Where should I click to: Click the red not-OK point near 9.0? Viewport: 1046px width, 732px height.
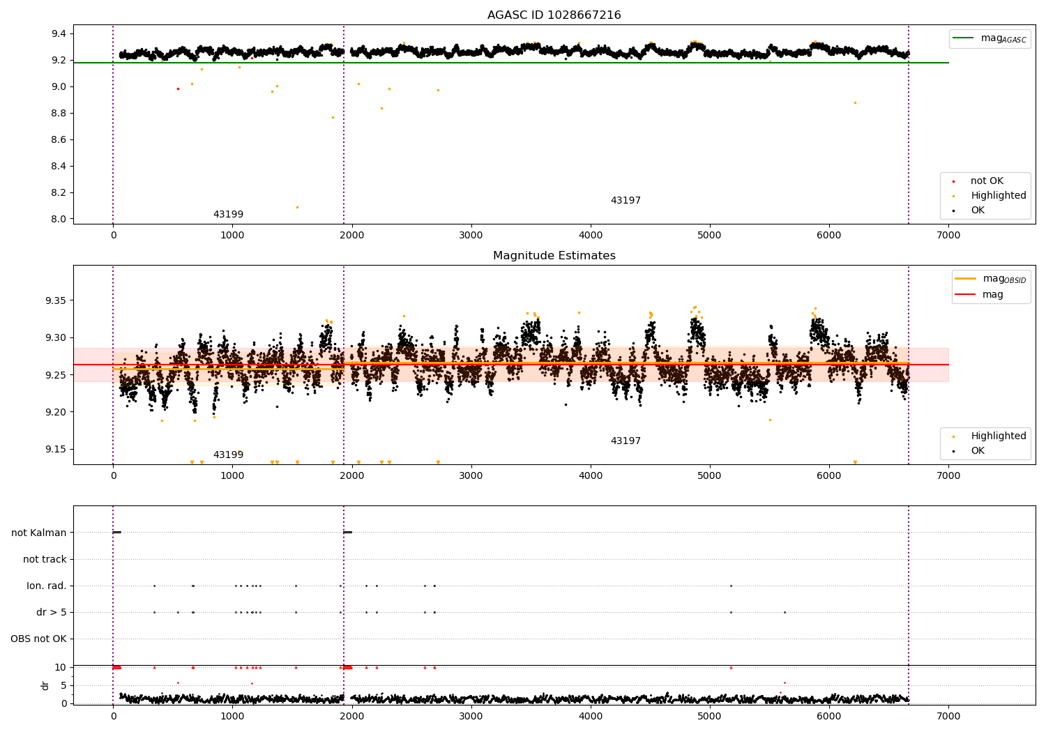pyautogui.click(x=178, y=89)
